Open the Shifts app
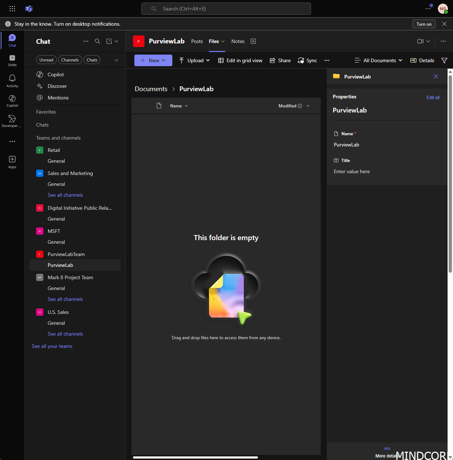Viewport: 453px width, 460px height. pos(12,59)
